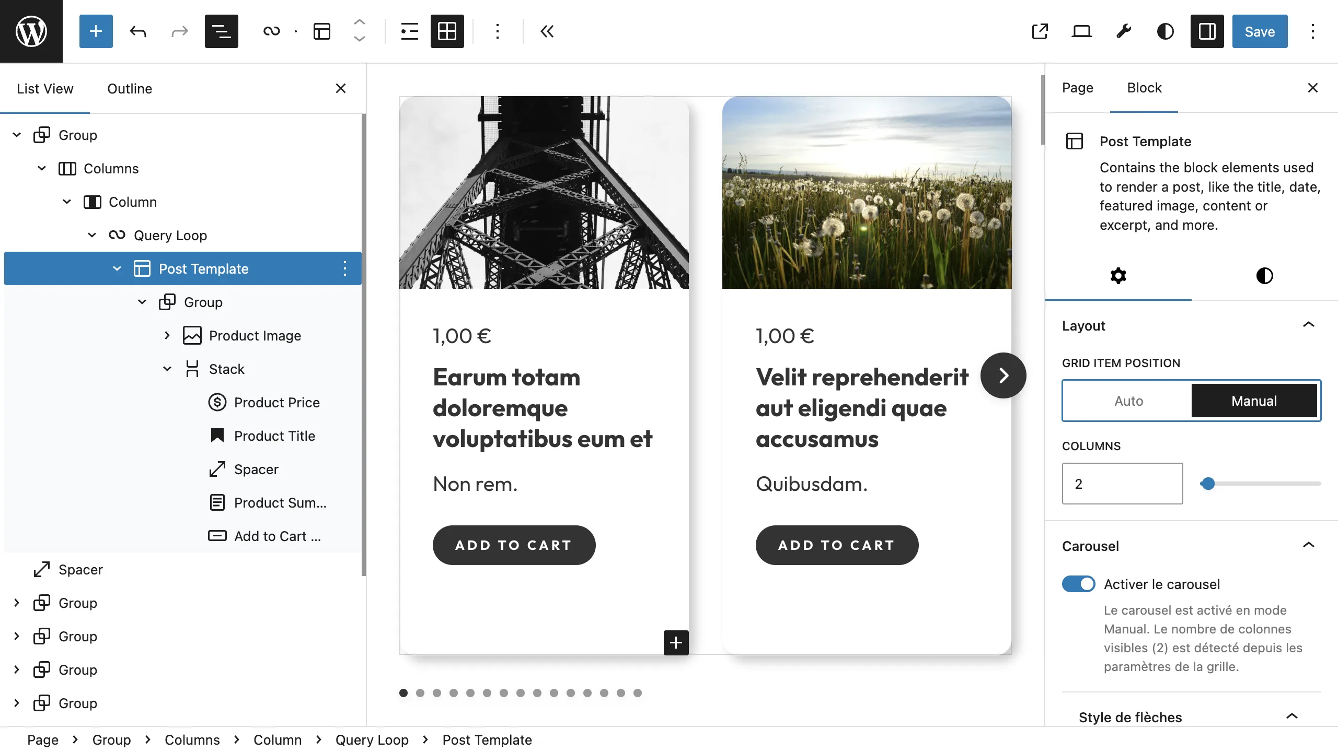The height and width of the screenshot is (752, 1338).
Task: Expand the Style de flèches section
Action: 1293,716
